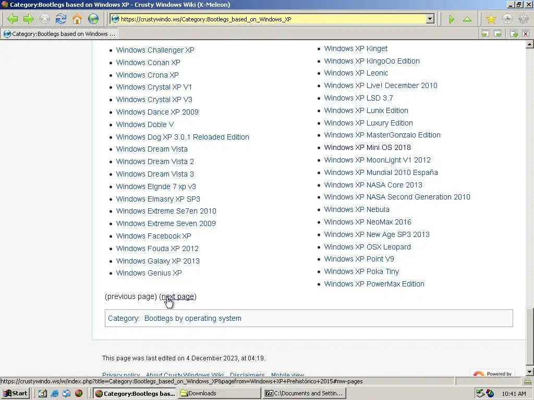Open Windows Facebook XP link
The width and height of the screenshot is (534, 400).
[154, 236]
